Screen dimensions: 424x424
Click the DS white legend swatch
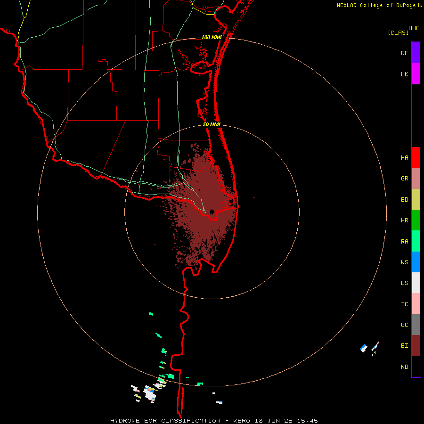416,283
